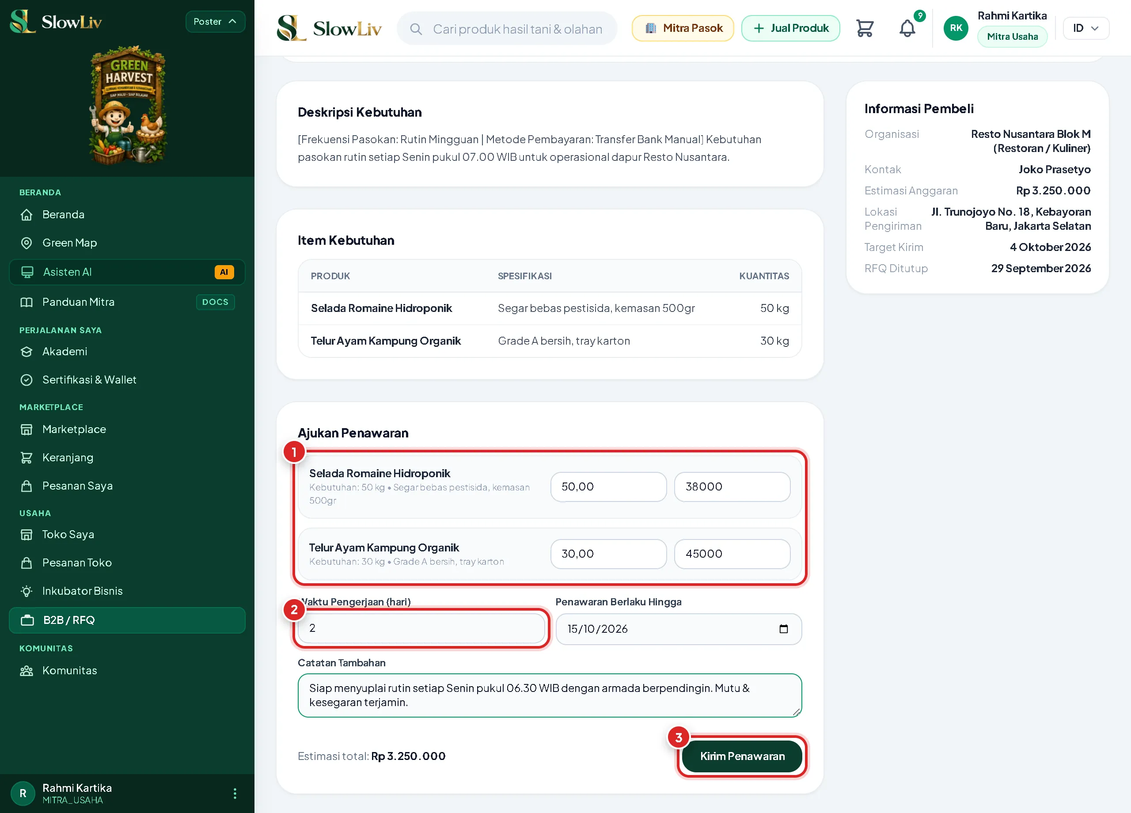Screen dimensions: 1131x813
Task: Click the Mitra Pasok button
Action: (x=683, y=28)
